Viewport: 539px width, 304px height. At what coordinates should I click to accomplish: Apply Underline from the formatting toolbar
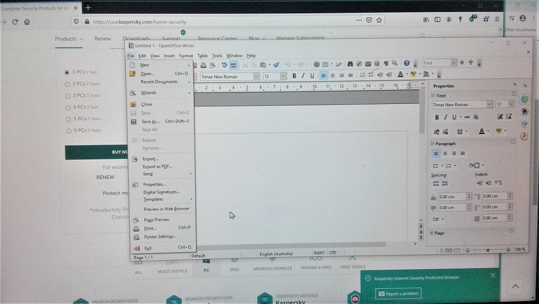point(312,75)
